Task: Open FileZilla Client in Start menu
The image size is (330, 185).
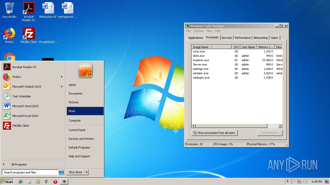Action: (33, 126)
